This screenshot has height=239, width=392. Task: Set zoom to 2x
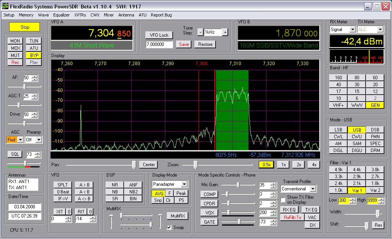coord(299,164)
